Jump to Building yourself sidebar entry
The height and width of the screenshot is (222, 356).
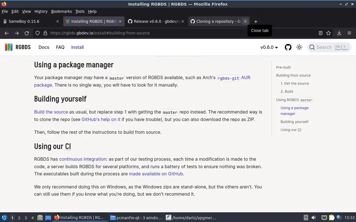pyautogui.click(x=295, y=122)
